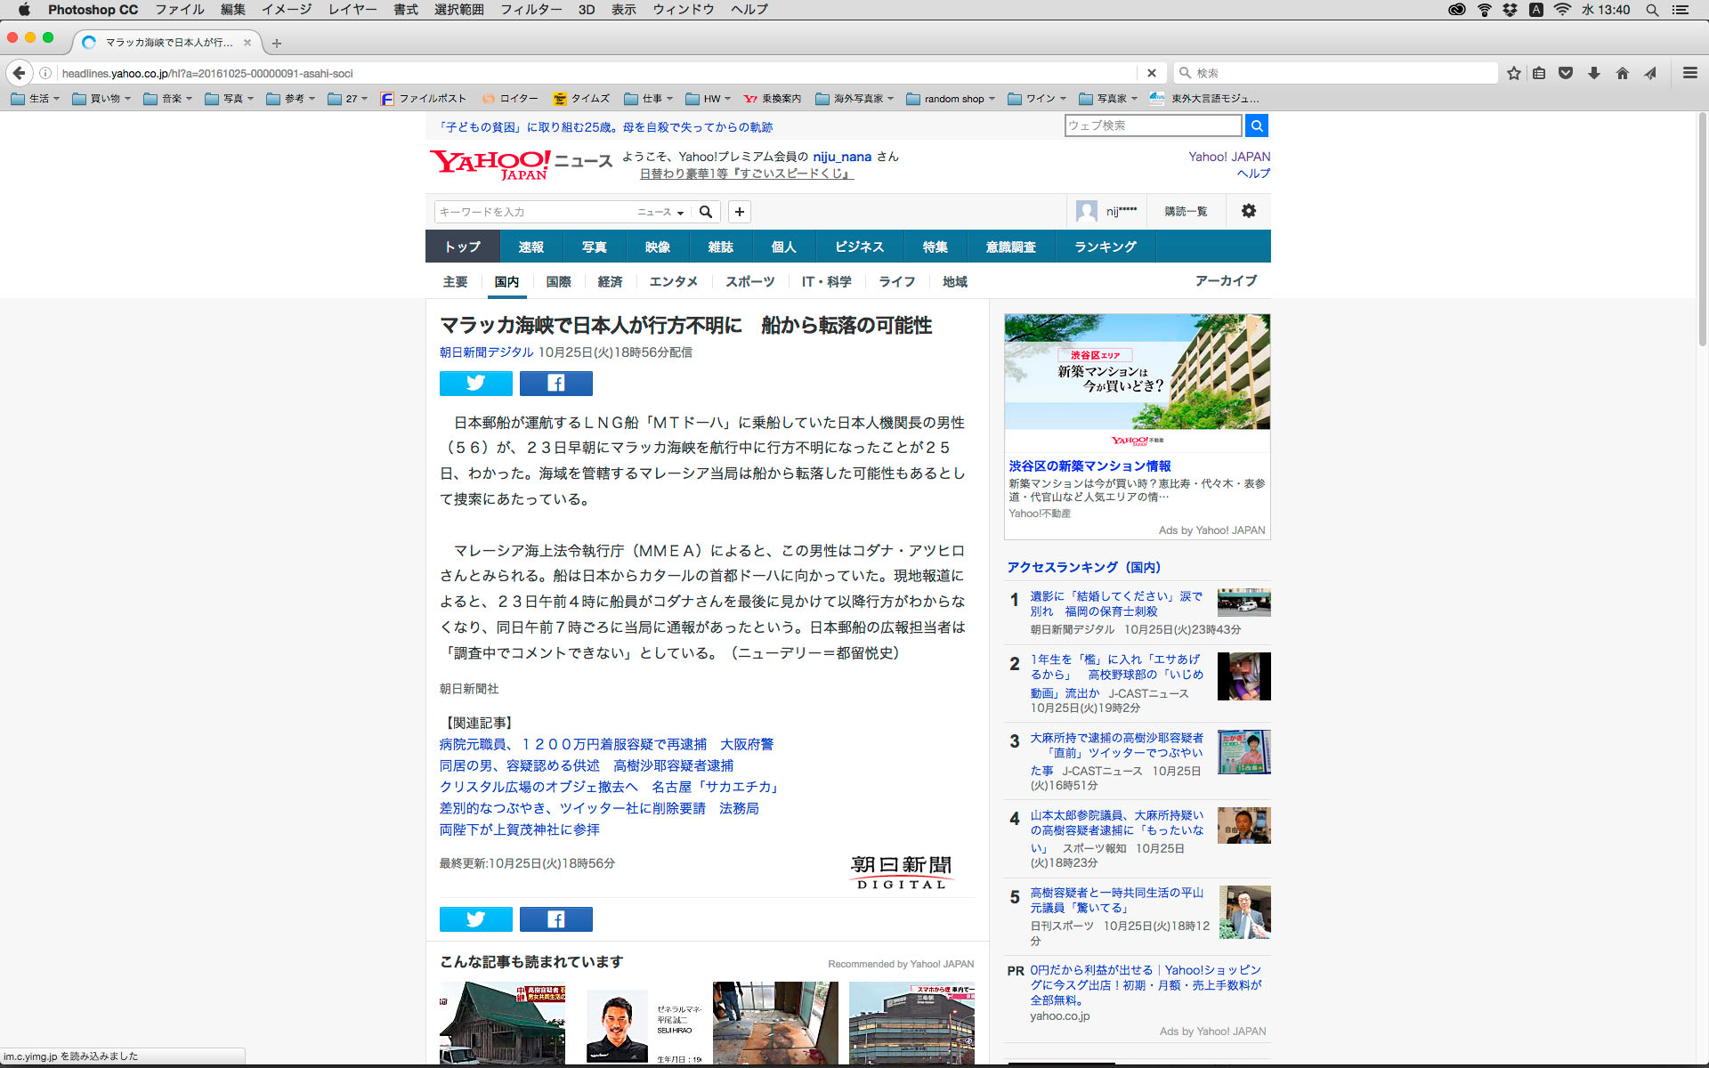Open the 生活 bookmarks folder dropdown
This screenshot has height=1068, width=1709.
pos(36,99)
